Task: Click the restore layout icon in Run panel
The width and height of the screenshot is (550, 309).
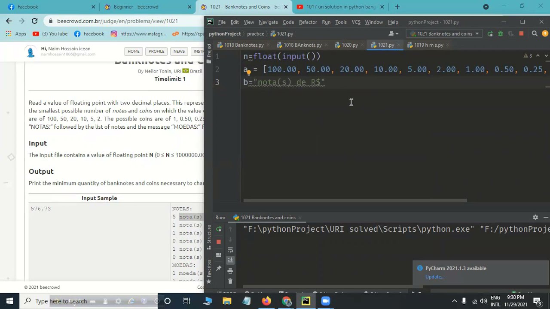Action: click(219, 255)
